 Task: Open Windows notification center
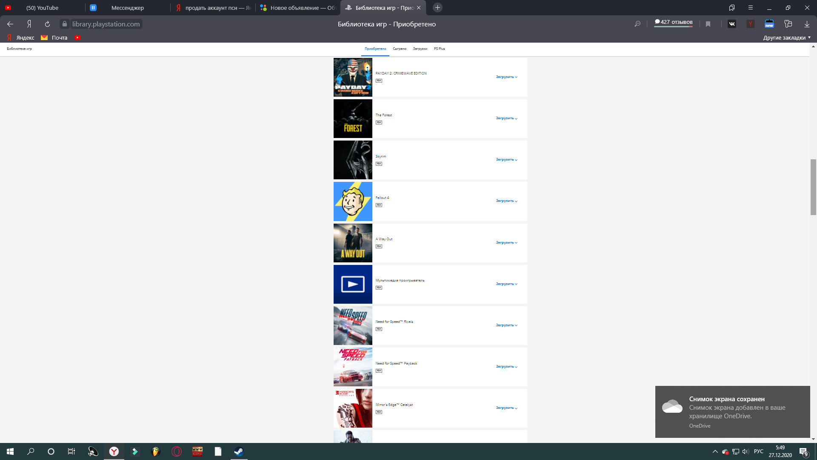pos(803,452)
